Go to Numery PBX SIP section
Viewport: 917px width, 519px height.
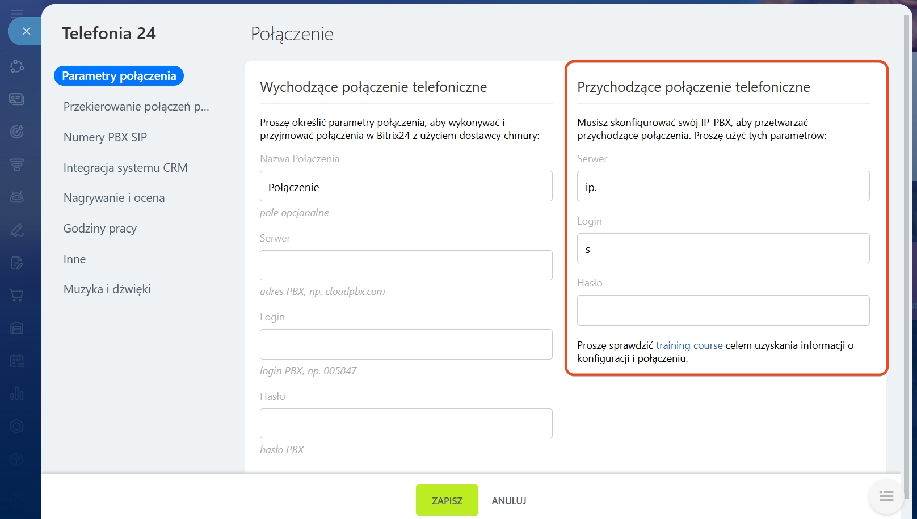(x=105, y=137)
